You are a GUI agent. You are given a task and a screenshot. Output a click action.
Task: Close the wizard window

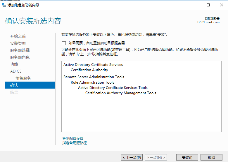(222, 5)
